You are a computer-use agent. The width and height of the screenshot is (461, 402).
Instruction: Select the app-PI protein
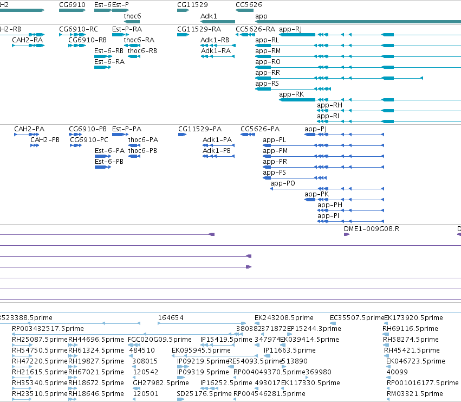tap(328, 216)
